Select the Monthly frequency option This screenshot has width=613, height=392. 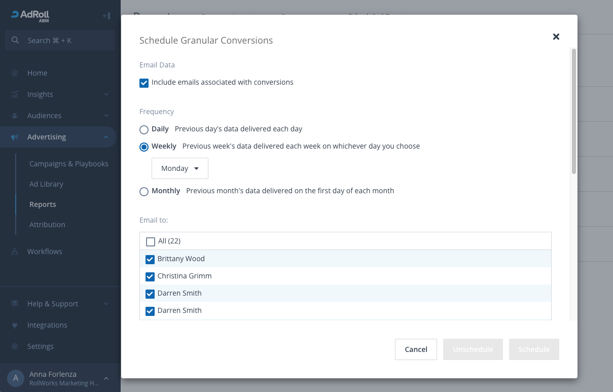(144, 191)
